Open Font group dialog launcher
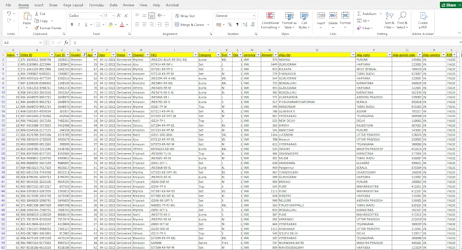This screenshot has height=250, width=462. point(129,34)
